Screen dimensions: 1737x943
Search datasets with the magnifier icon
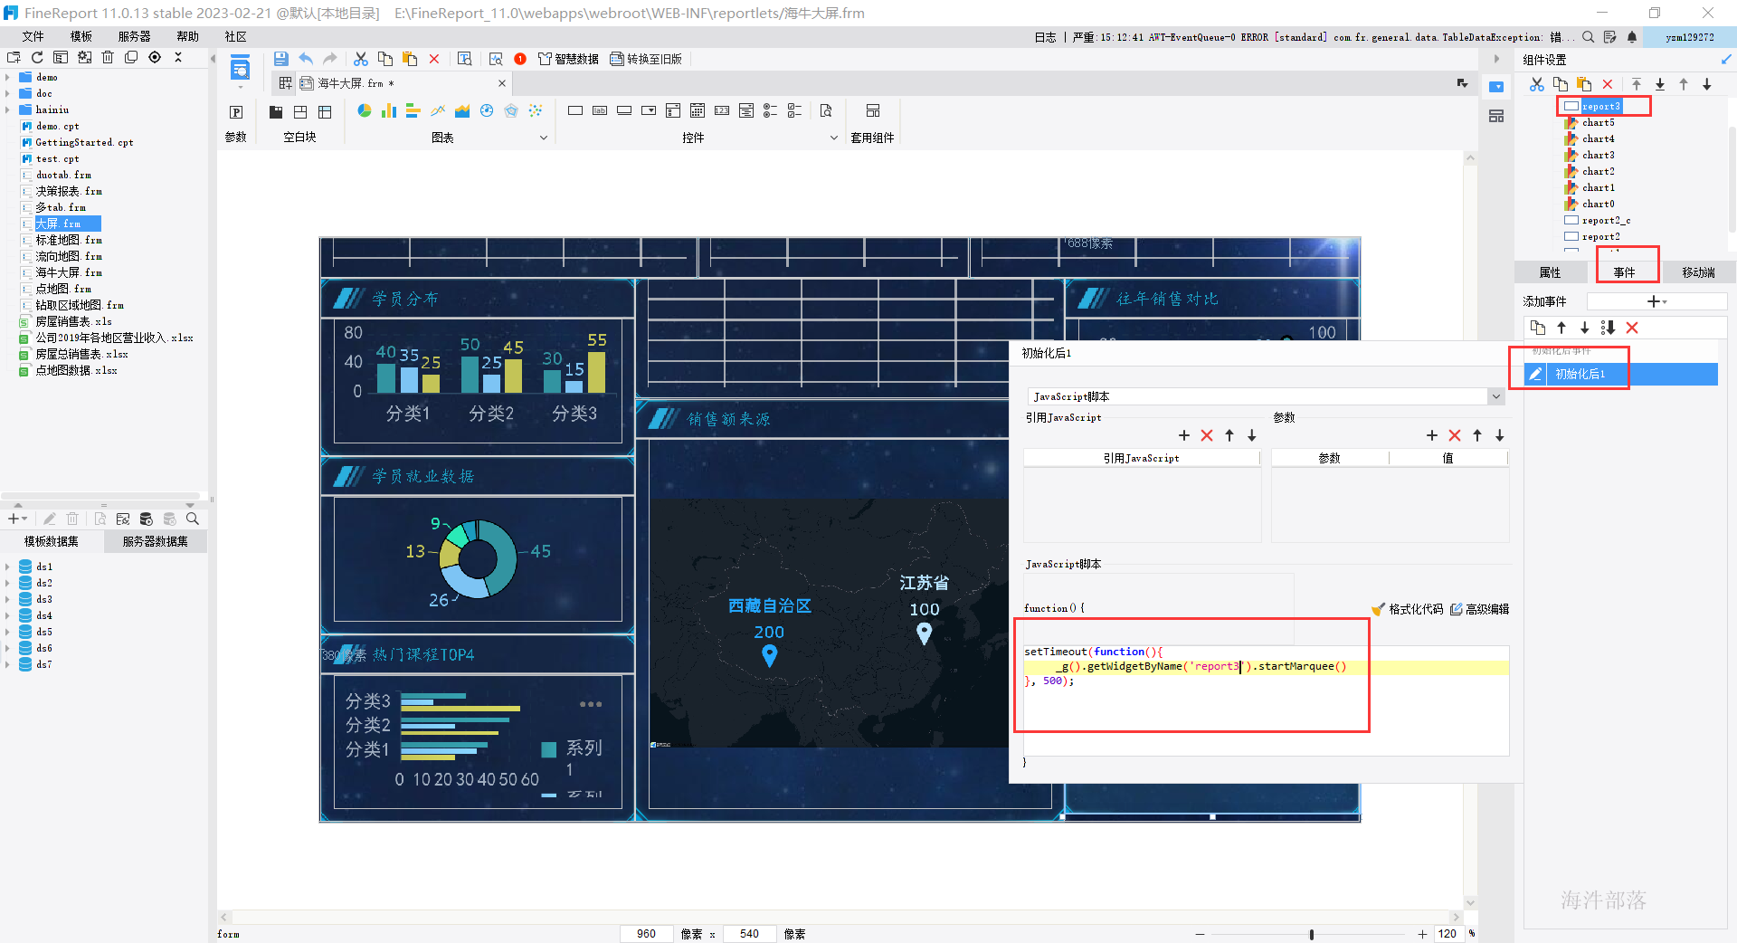(193, 519)
